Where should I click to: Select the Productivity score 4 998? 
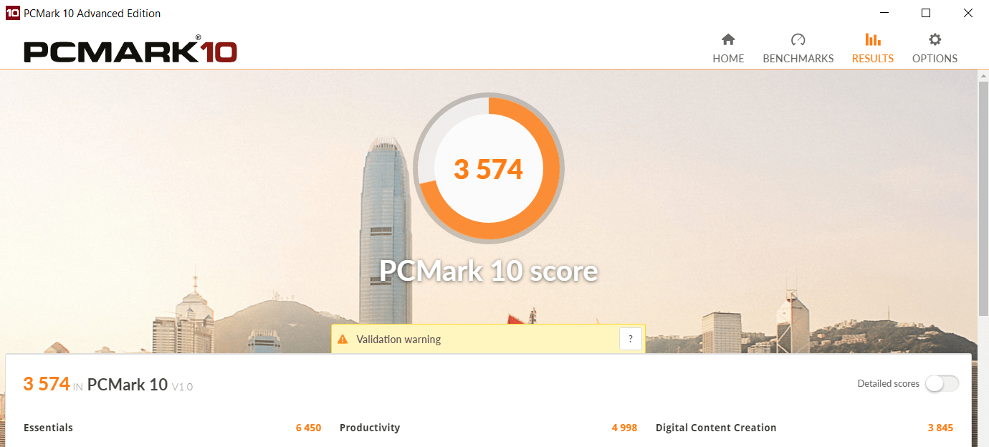click(624, 428)
